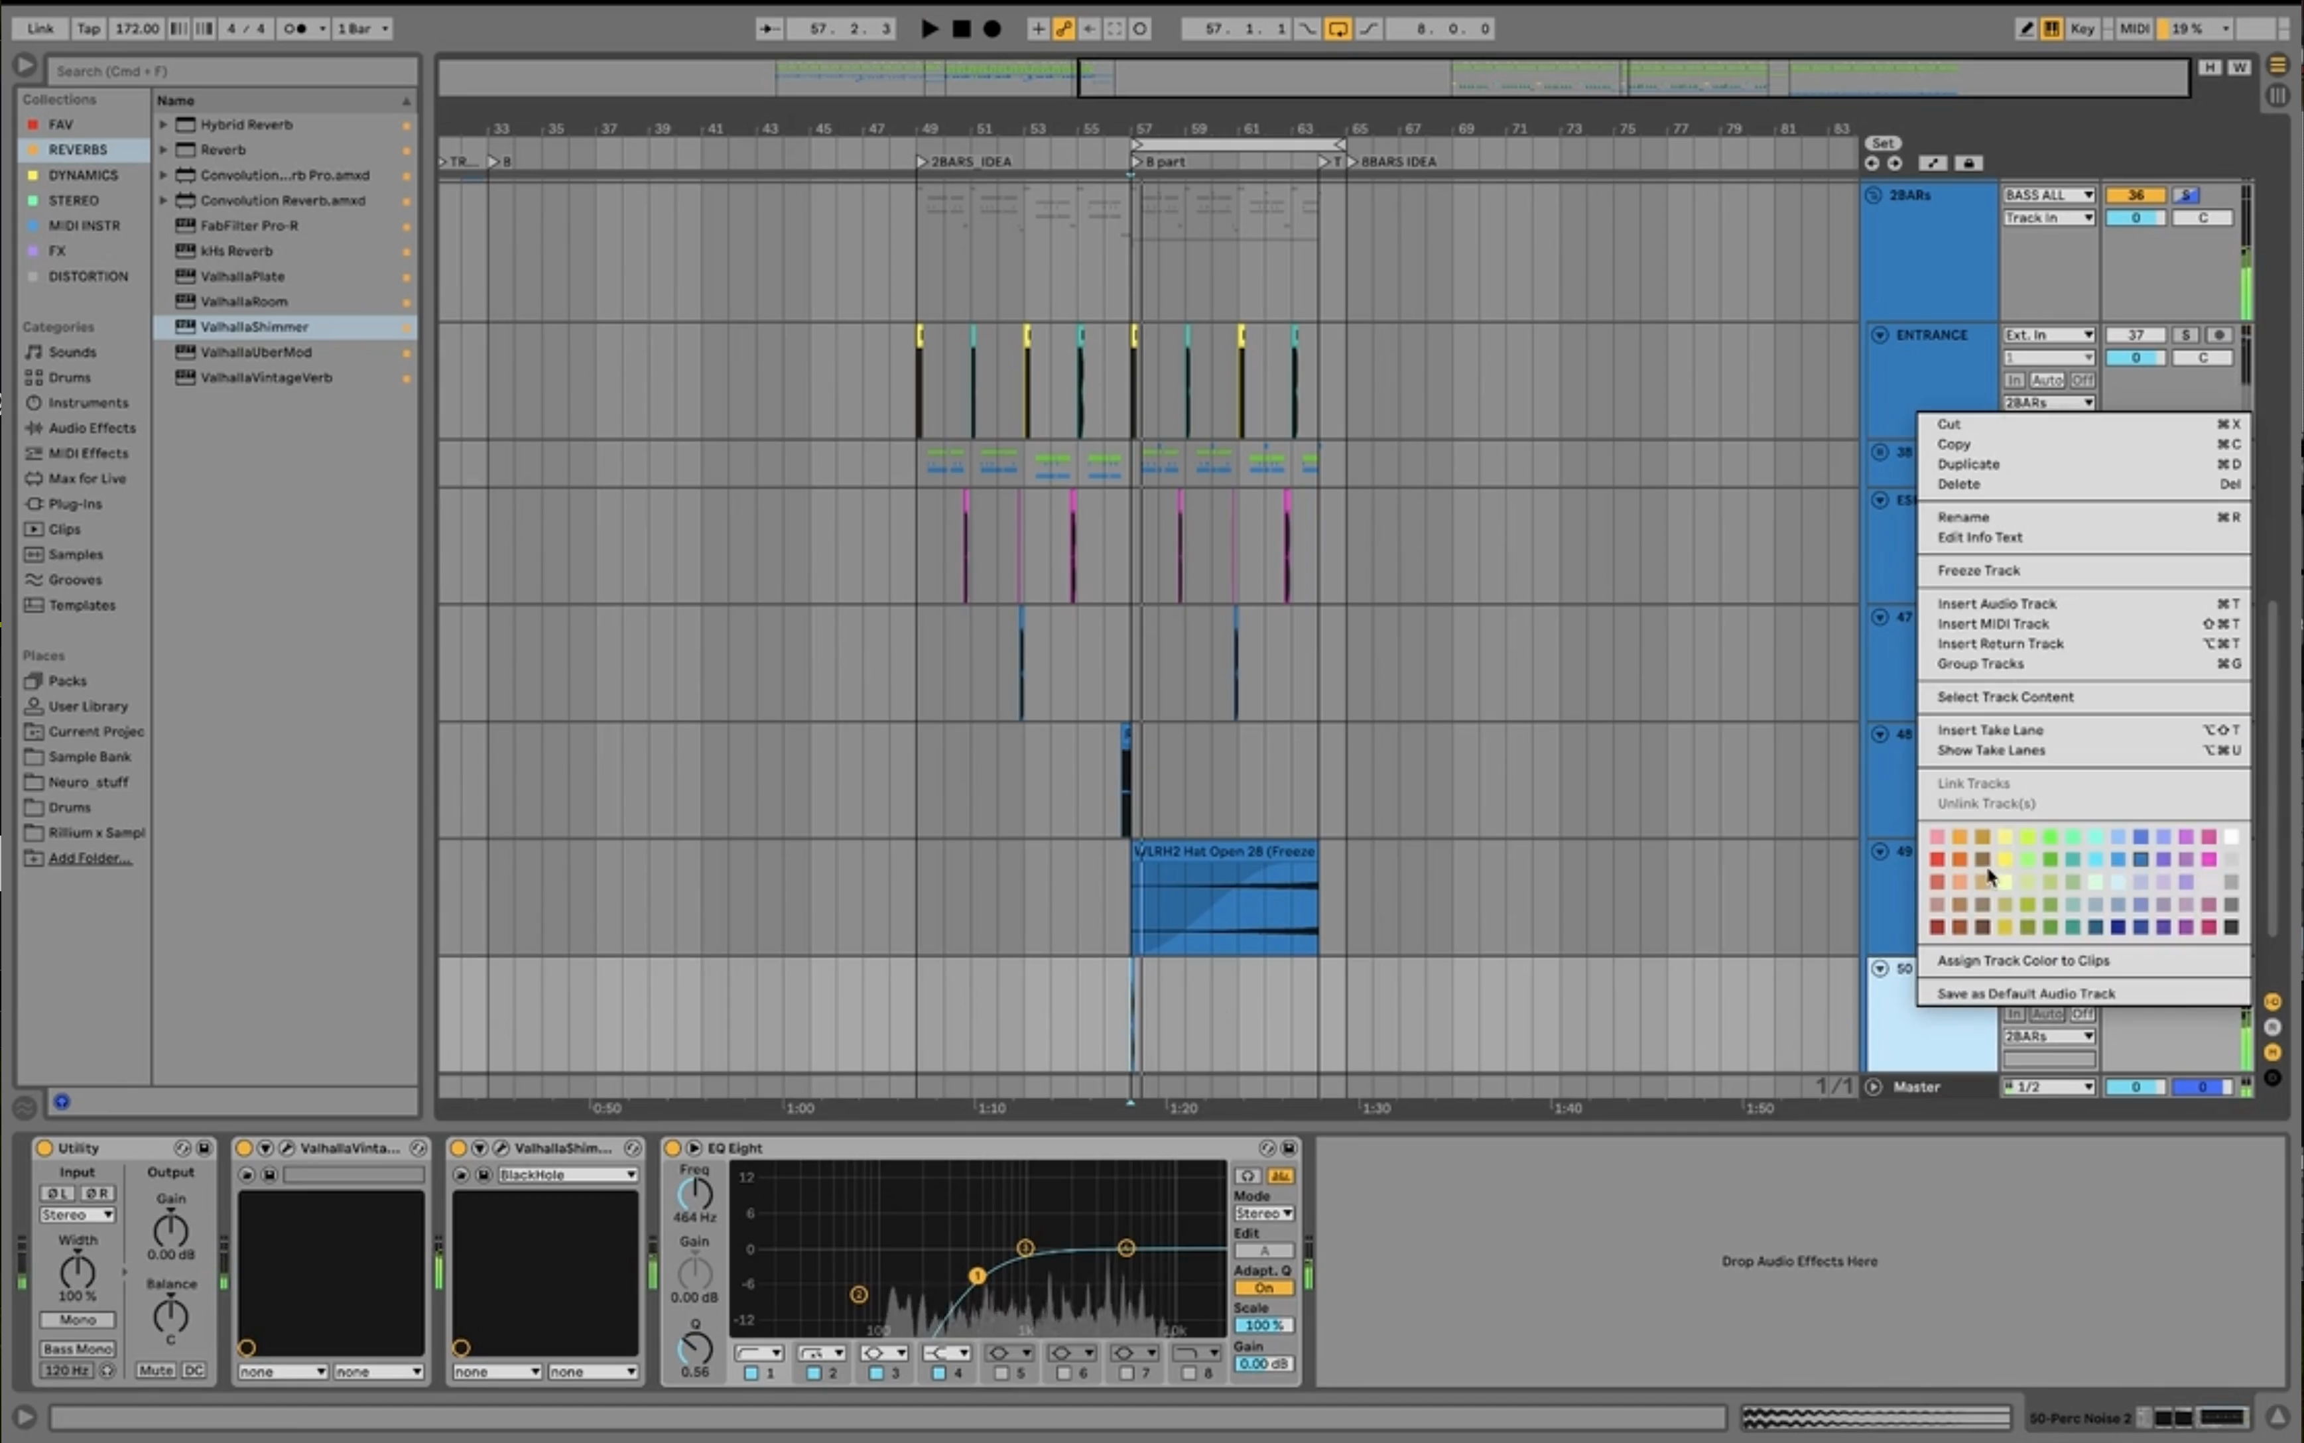
Task: Select Freeze Track menu item
Action: tap(2084, 571)
